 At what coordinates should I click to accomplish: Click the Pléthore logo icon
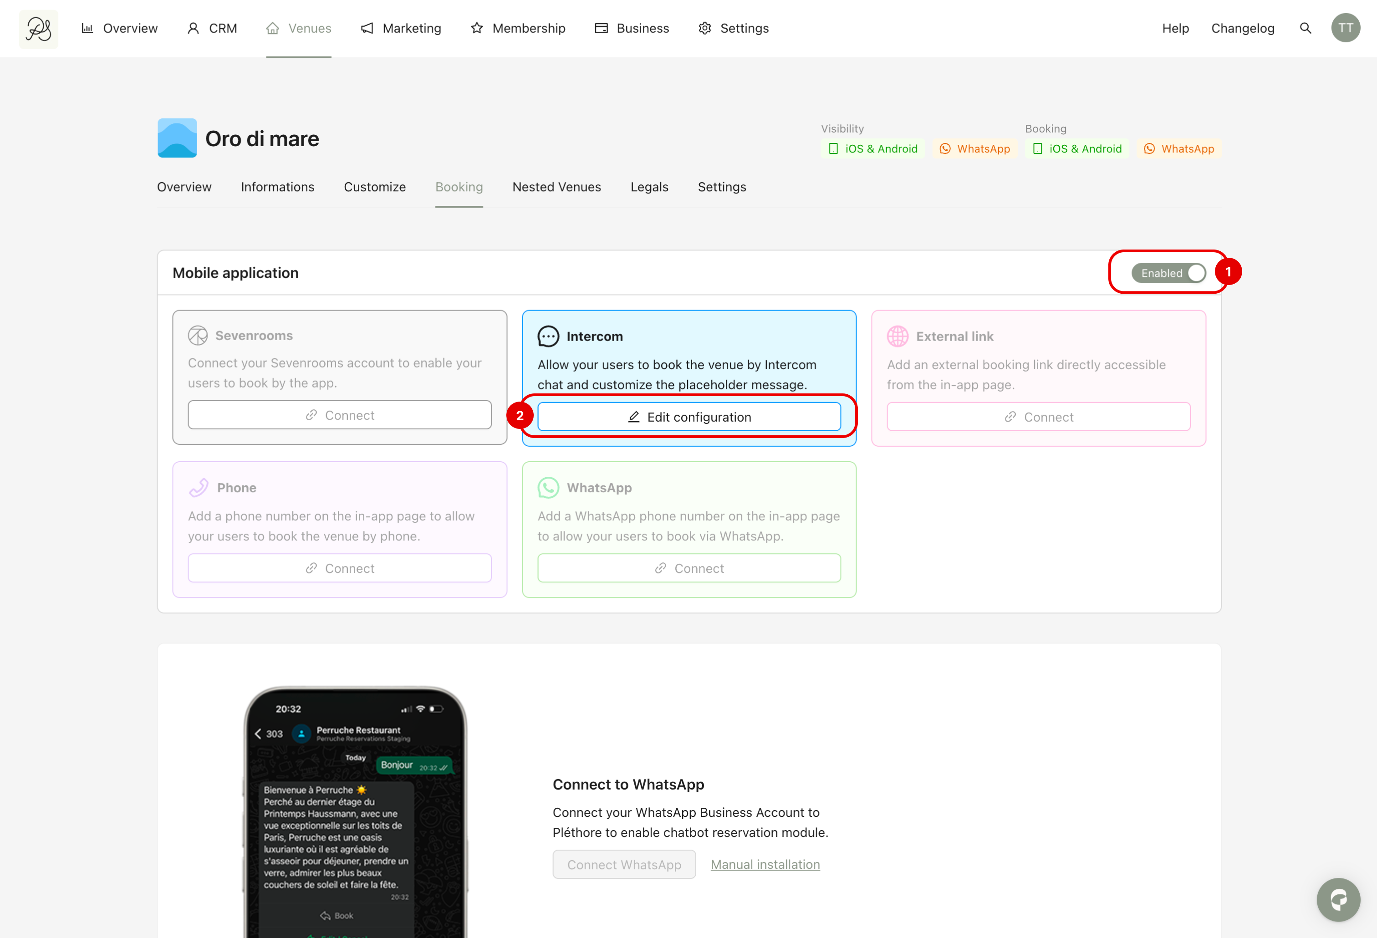[39, 28]
